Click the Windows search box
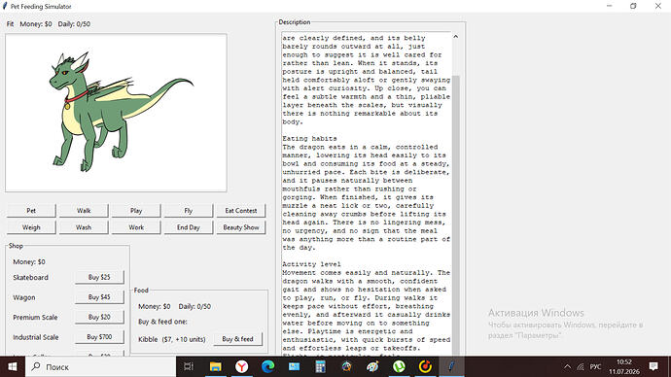This screenshot has height=377, width=671. [100, 366]
